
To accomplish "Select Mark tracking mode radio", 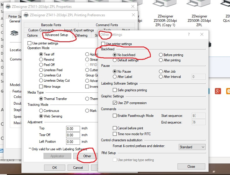I will click(x=87, y=110).
